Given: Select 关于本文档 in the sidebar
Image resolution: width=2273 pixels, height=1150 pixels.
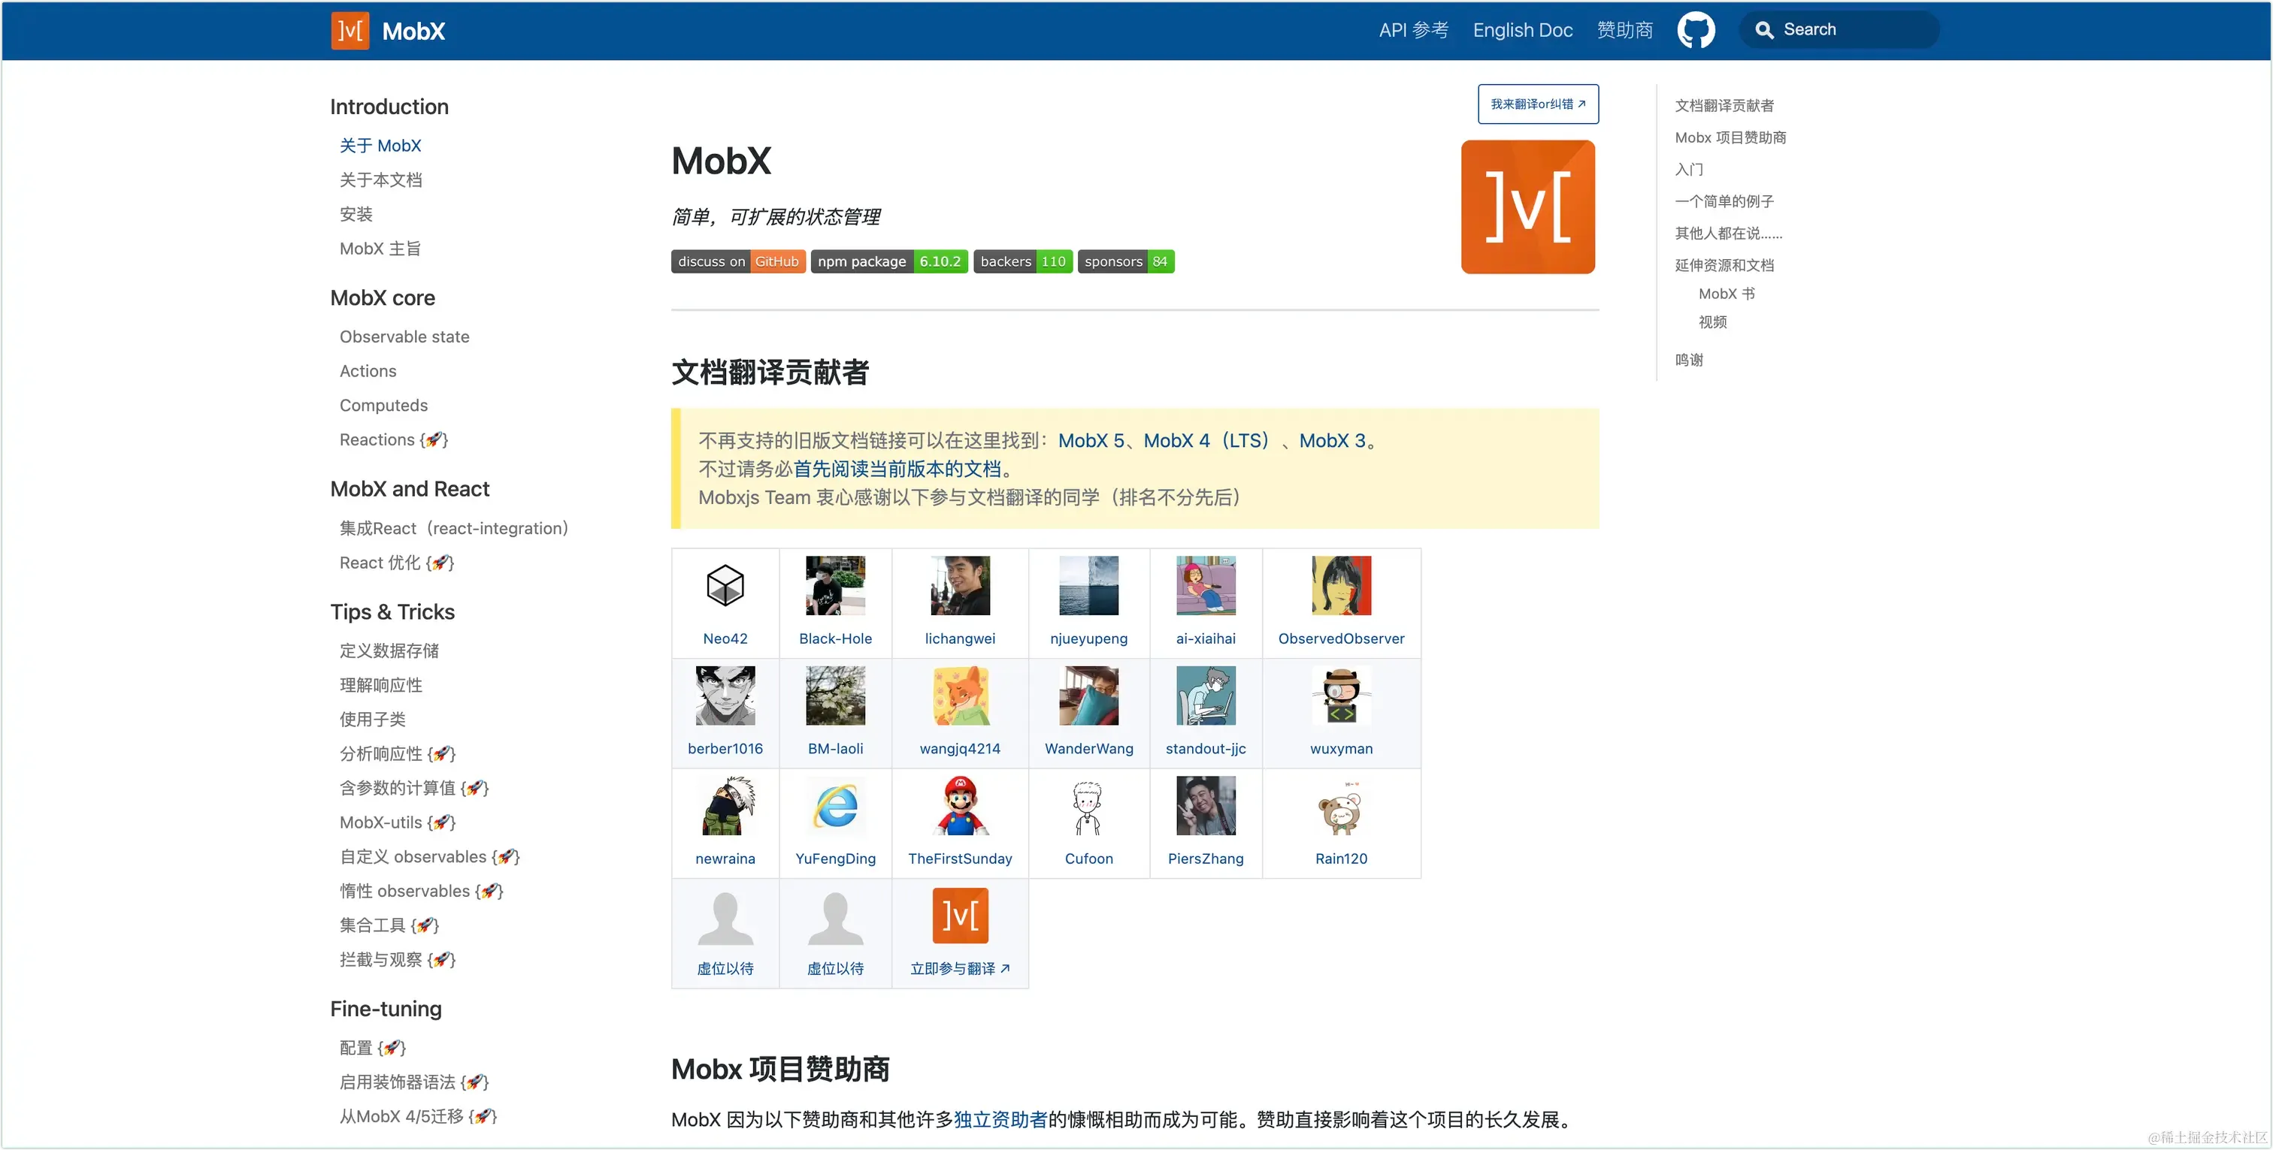Looking at the screenshot, I should pos(380,180).
